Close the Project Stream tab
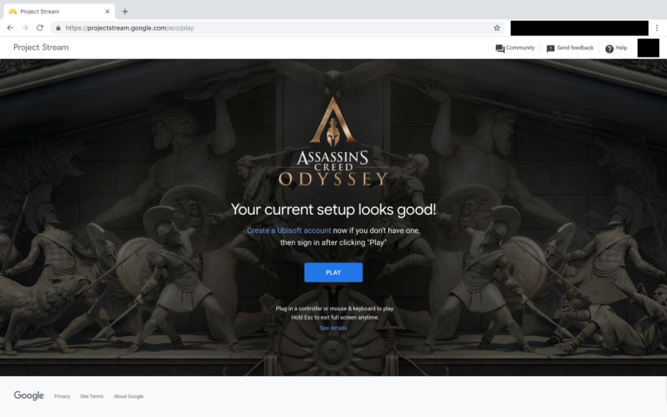Screen dimensions: 667x417 pos(107,11)
